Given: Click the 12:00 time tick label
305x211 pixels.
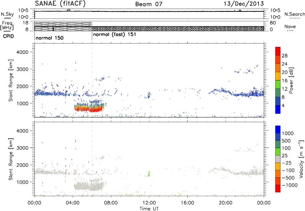Looking at the screenshot, I should 149,203.
